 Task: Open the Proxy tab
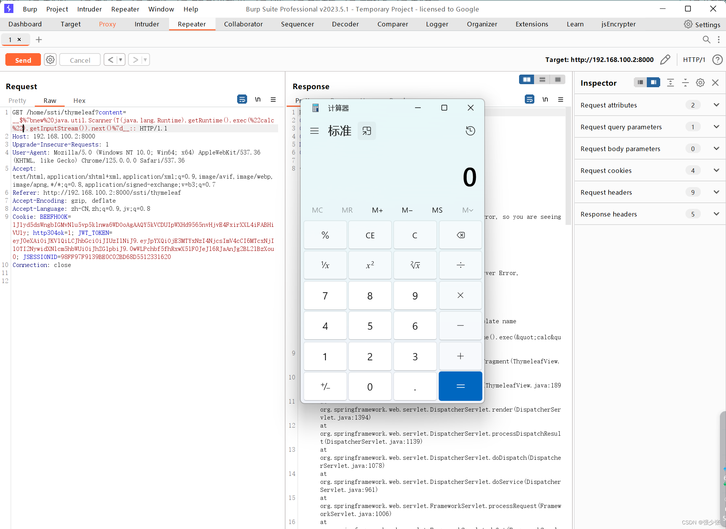pyautogui.click(x=107, y=24)
